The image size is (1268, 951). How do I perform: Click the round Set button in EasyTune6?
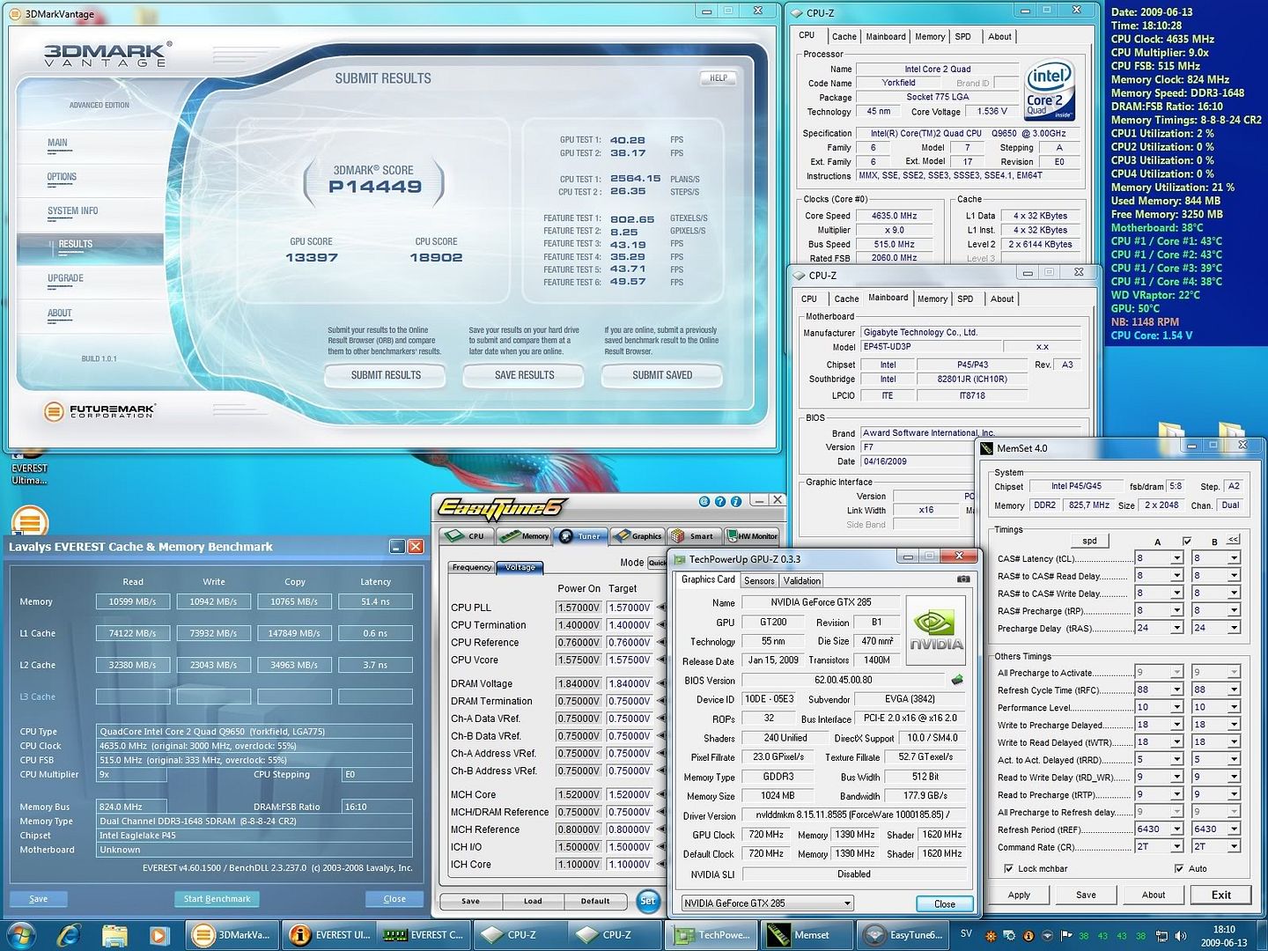pyautogui.click(x=647, y=901)
